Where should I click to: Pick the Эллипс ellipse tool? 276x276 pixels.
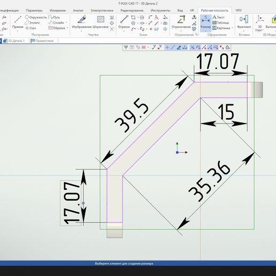coord(32,22)
